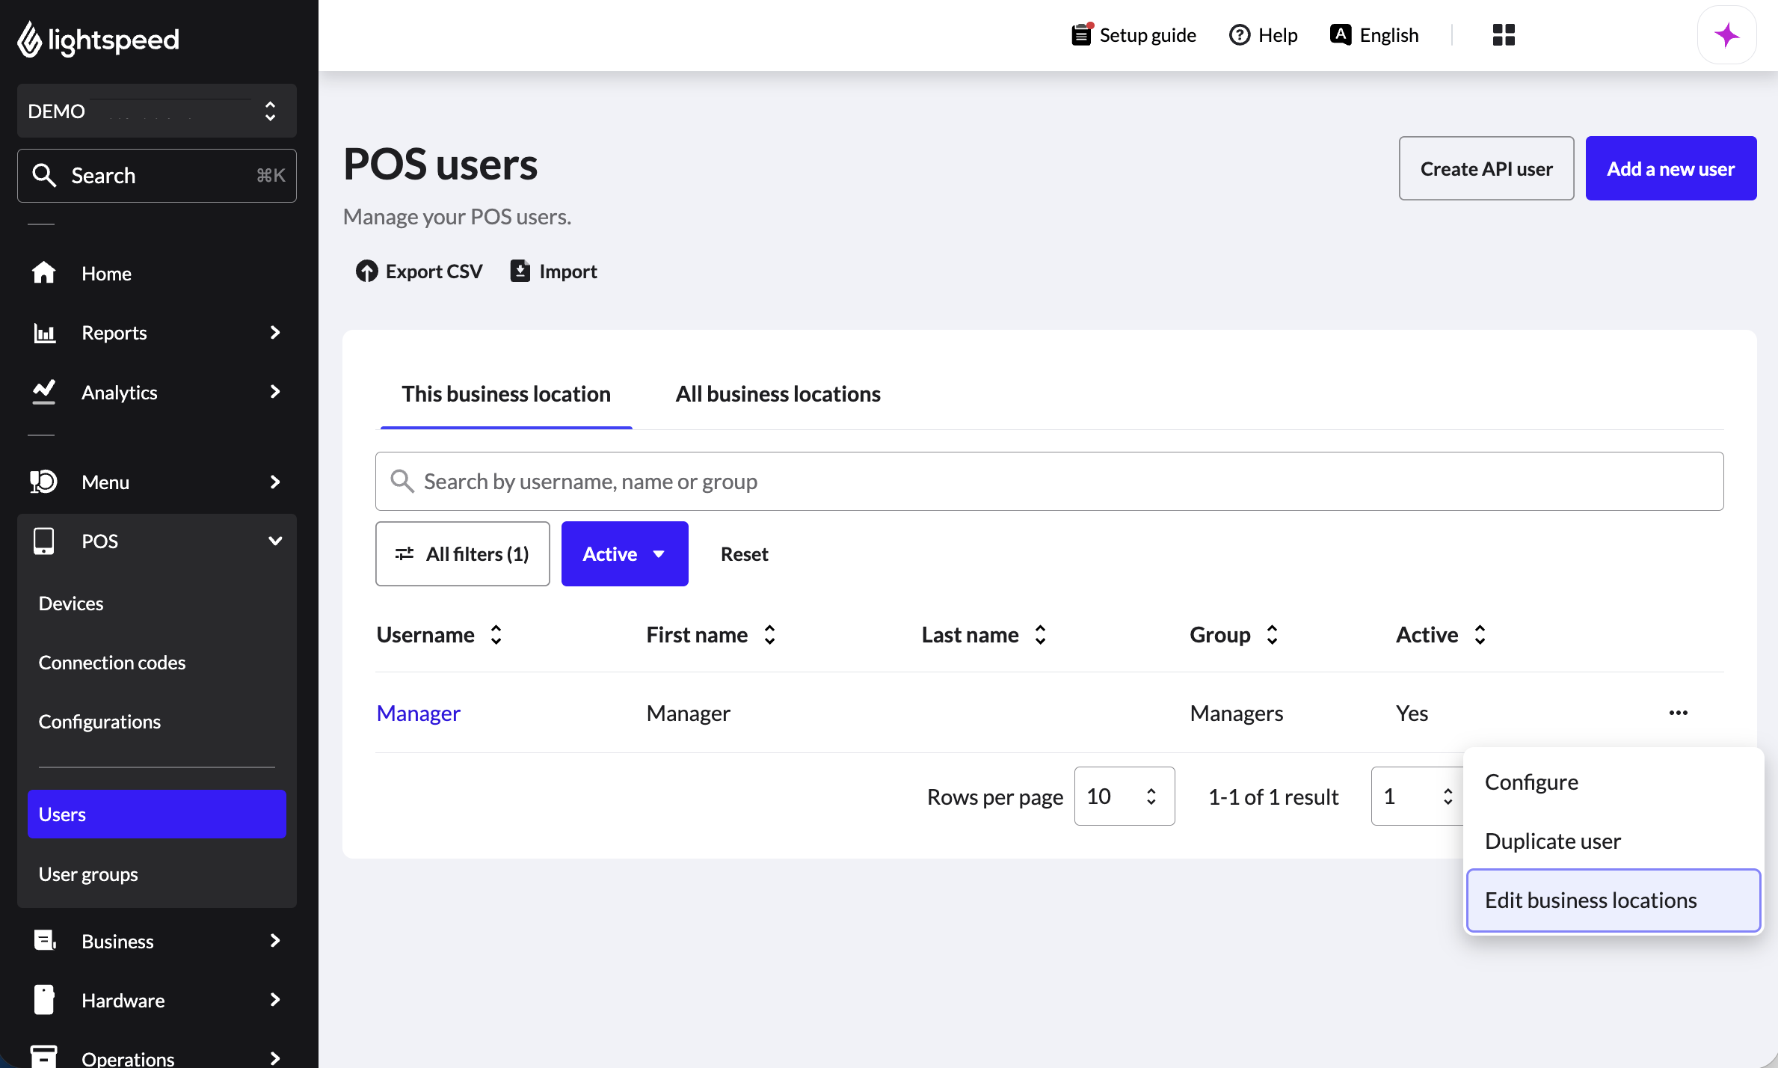This screenshot has height=1068, width=1778.
Task: Click the sidebar Search box
Action: coord(157,176)
